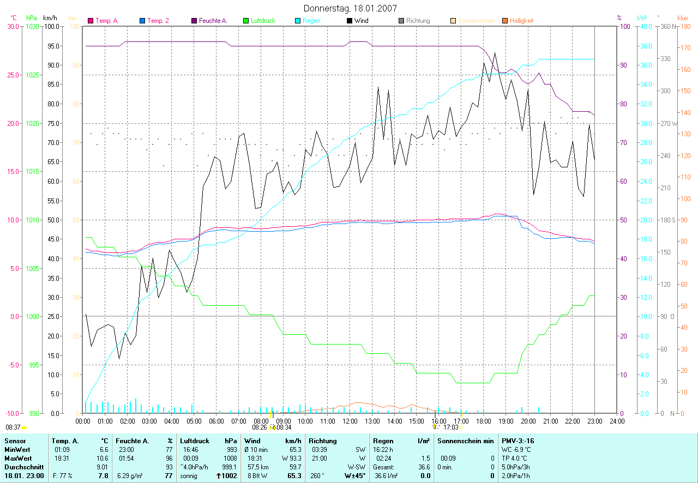Click the Gesamt: rain total label

[383, 467]
